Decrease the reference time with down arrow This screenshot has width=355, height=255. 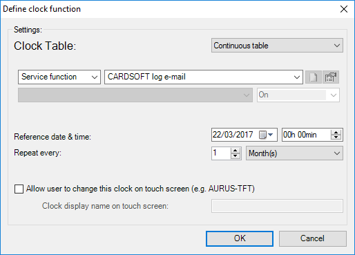click(336, 137)
